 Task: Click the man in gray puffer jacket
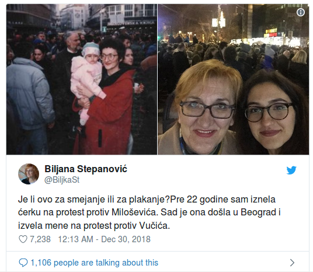(29, 100)
